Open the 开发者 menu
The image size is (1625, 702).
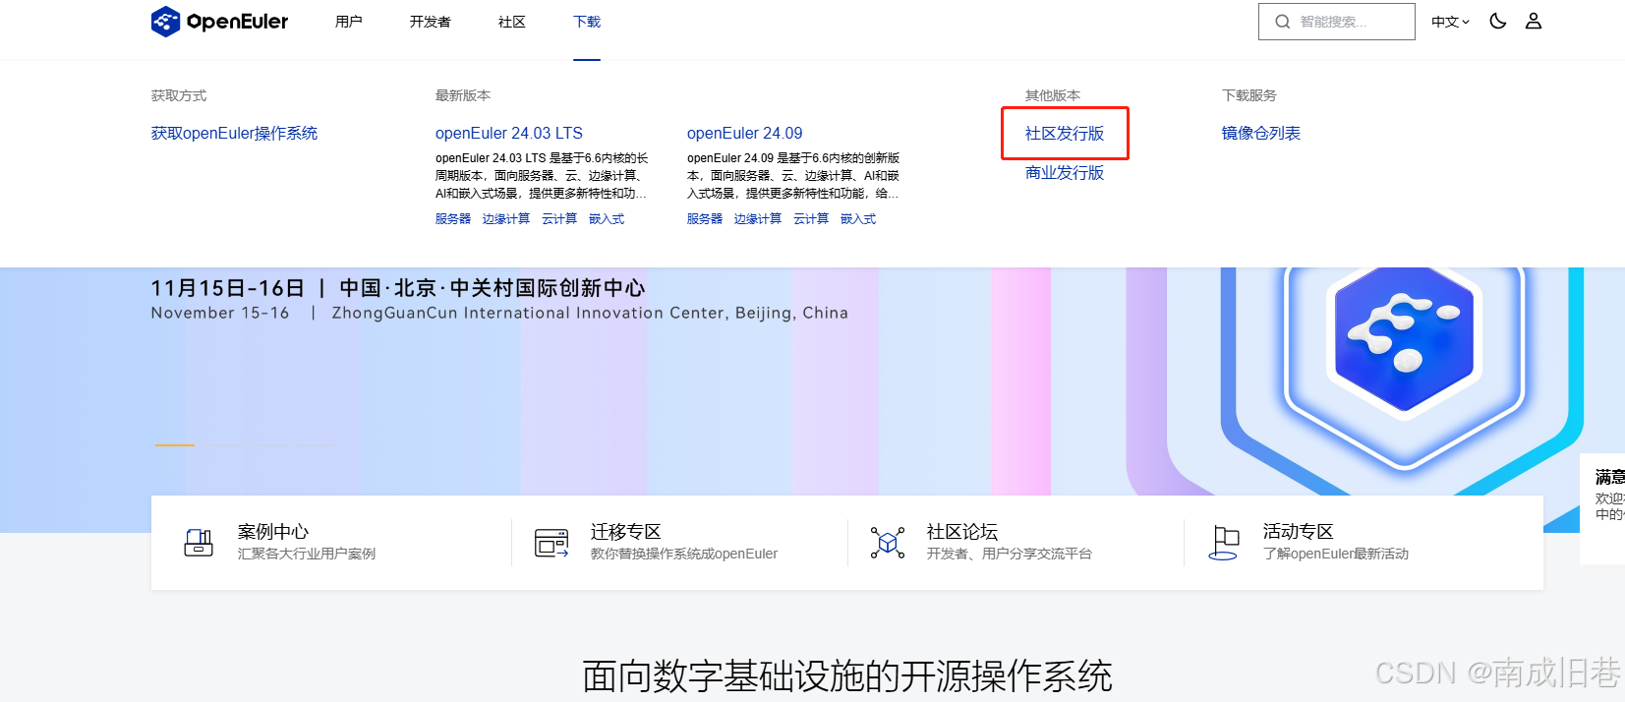click(431, 22)
